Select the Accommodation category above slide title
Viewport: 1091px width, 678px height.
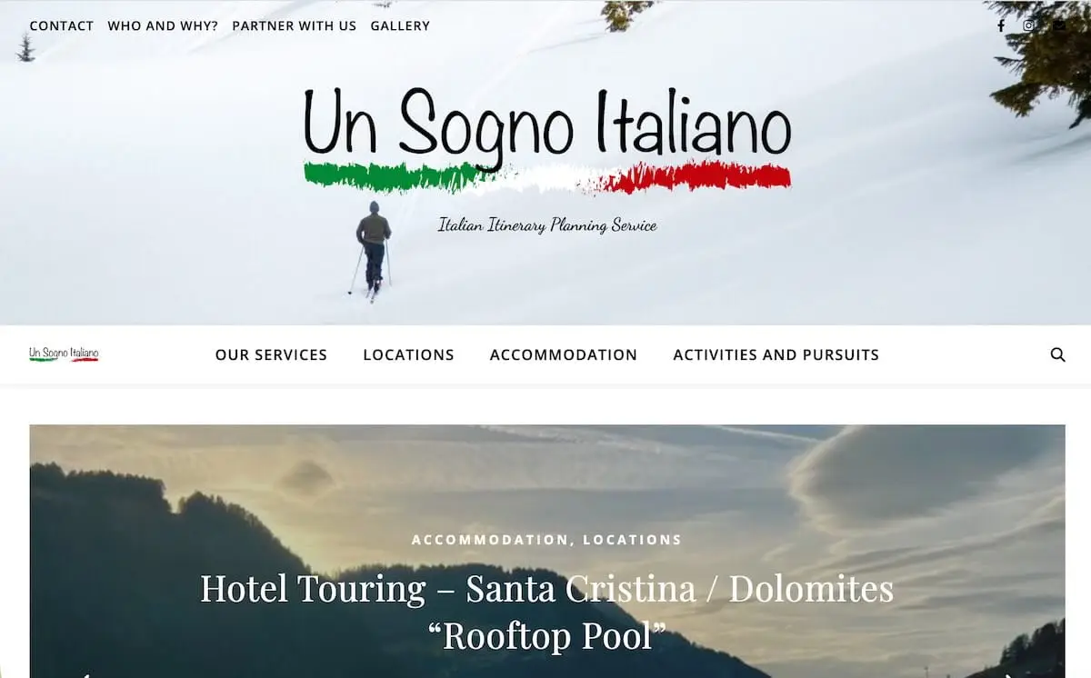pos(489,540)
